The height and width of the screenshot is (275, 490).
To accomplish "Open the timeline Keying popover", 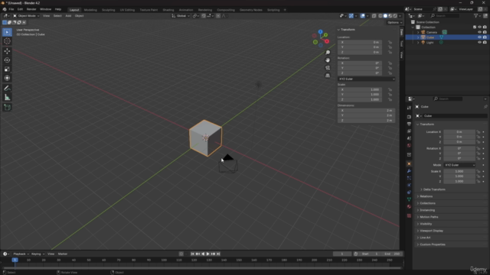I will 38,254.
